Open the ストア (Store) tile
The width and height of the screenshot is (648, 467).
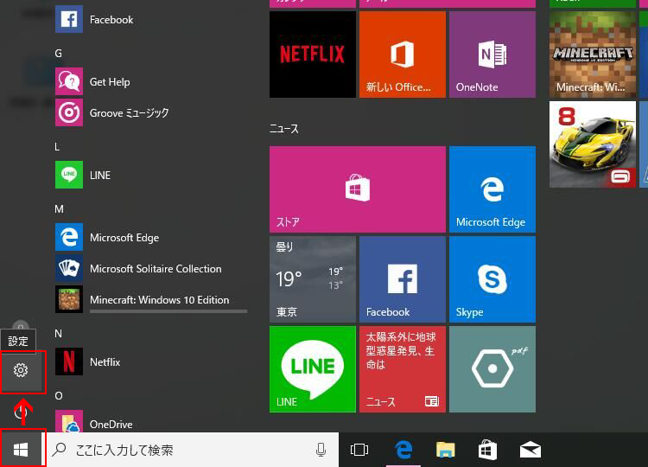tap(358, 189)
